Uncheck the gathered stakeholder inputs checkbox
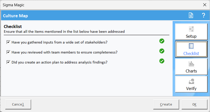 (9, 42)
